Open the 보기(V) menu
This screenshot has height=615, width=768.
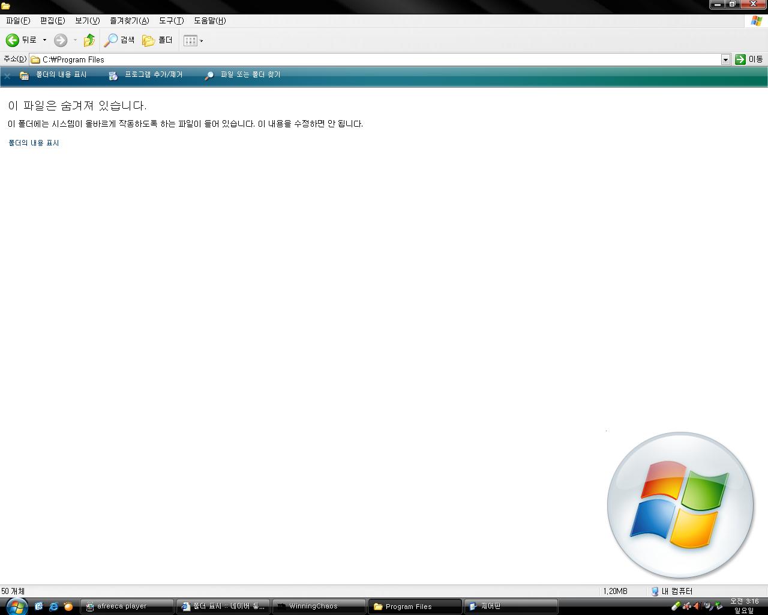coord(87,20)
